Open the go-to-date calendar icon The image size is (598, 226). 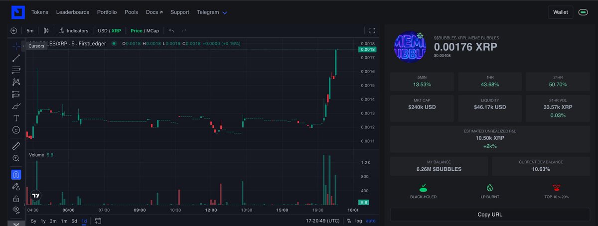point(98,221)
